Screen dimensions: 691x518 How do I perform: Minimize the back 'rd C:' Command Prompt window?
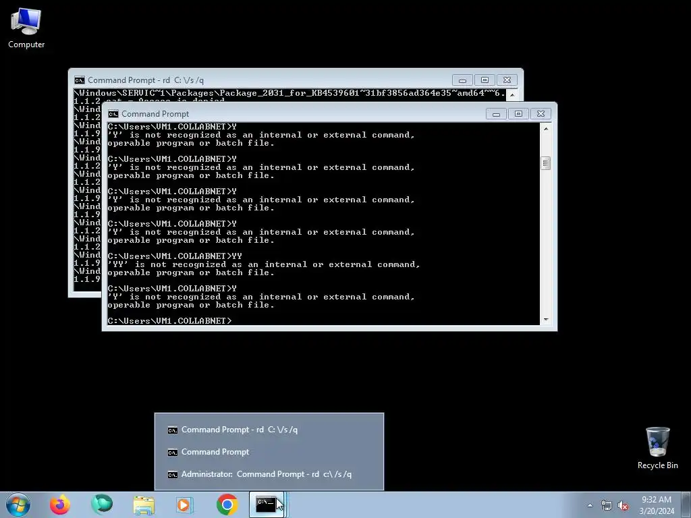(462, 80)
